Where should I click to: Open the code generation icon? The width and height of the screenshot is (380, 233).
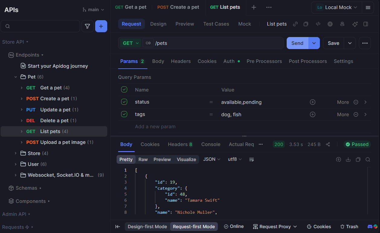pyautogui.click(x=318, y=24)
